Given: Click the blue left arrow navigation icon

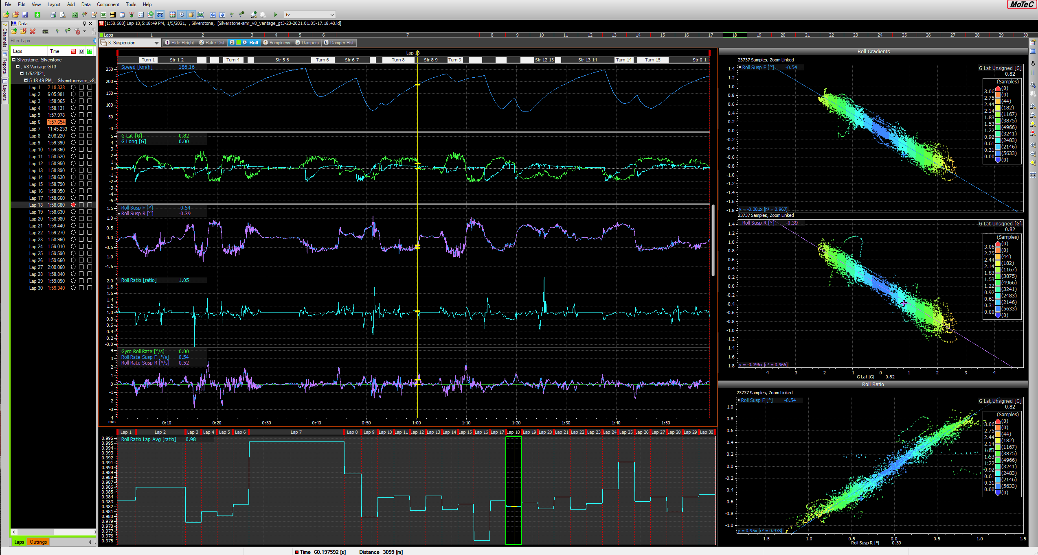Looking at the screenshot, I should click(x=213, y=15).
